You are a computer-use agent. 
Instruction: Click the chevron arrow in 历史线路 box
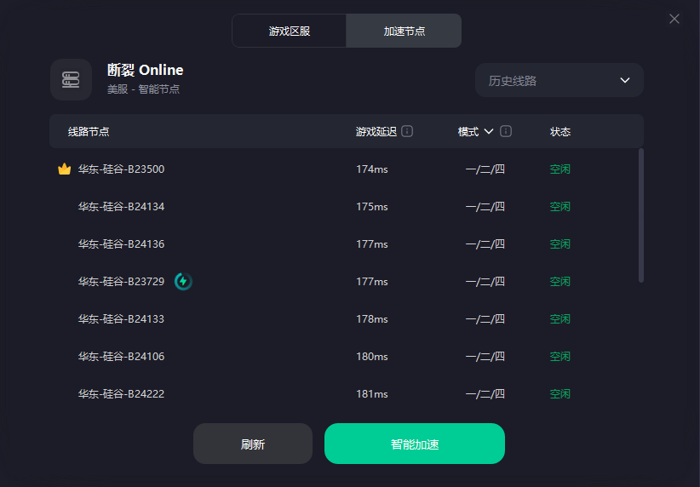coord(625,80)
